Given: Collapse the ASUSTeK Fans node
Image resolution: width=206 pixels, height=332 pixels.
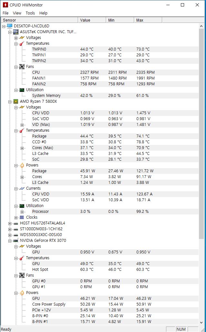Looking at the screenshot, I should [16, 67].
